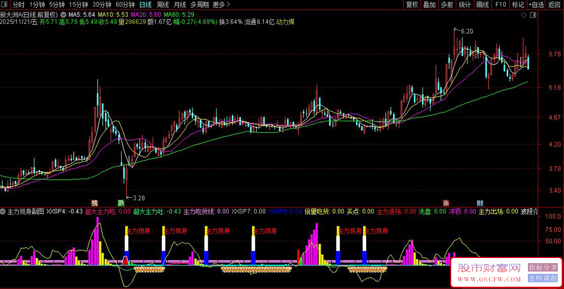Open the 多周期 multi-period view
This screenshot has width=564, height=289.
coord(199,5)
